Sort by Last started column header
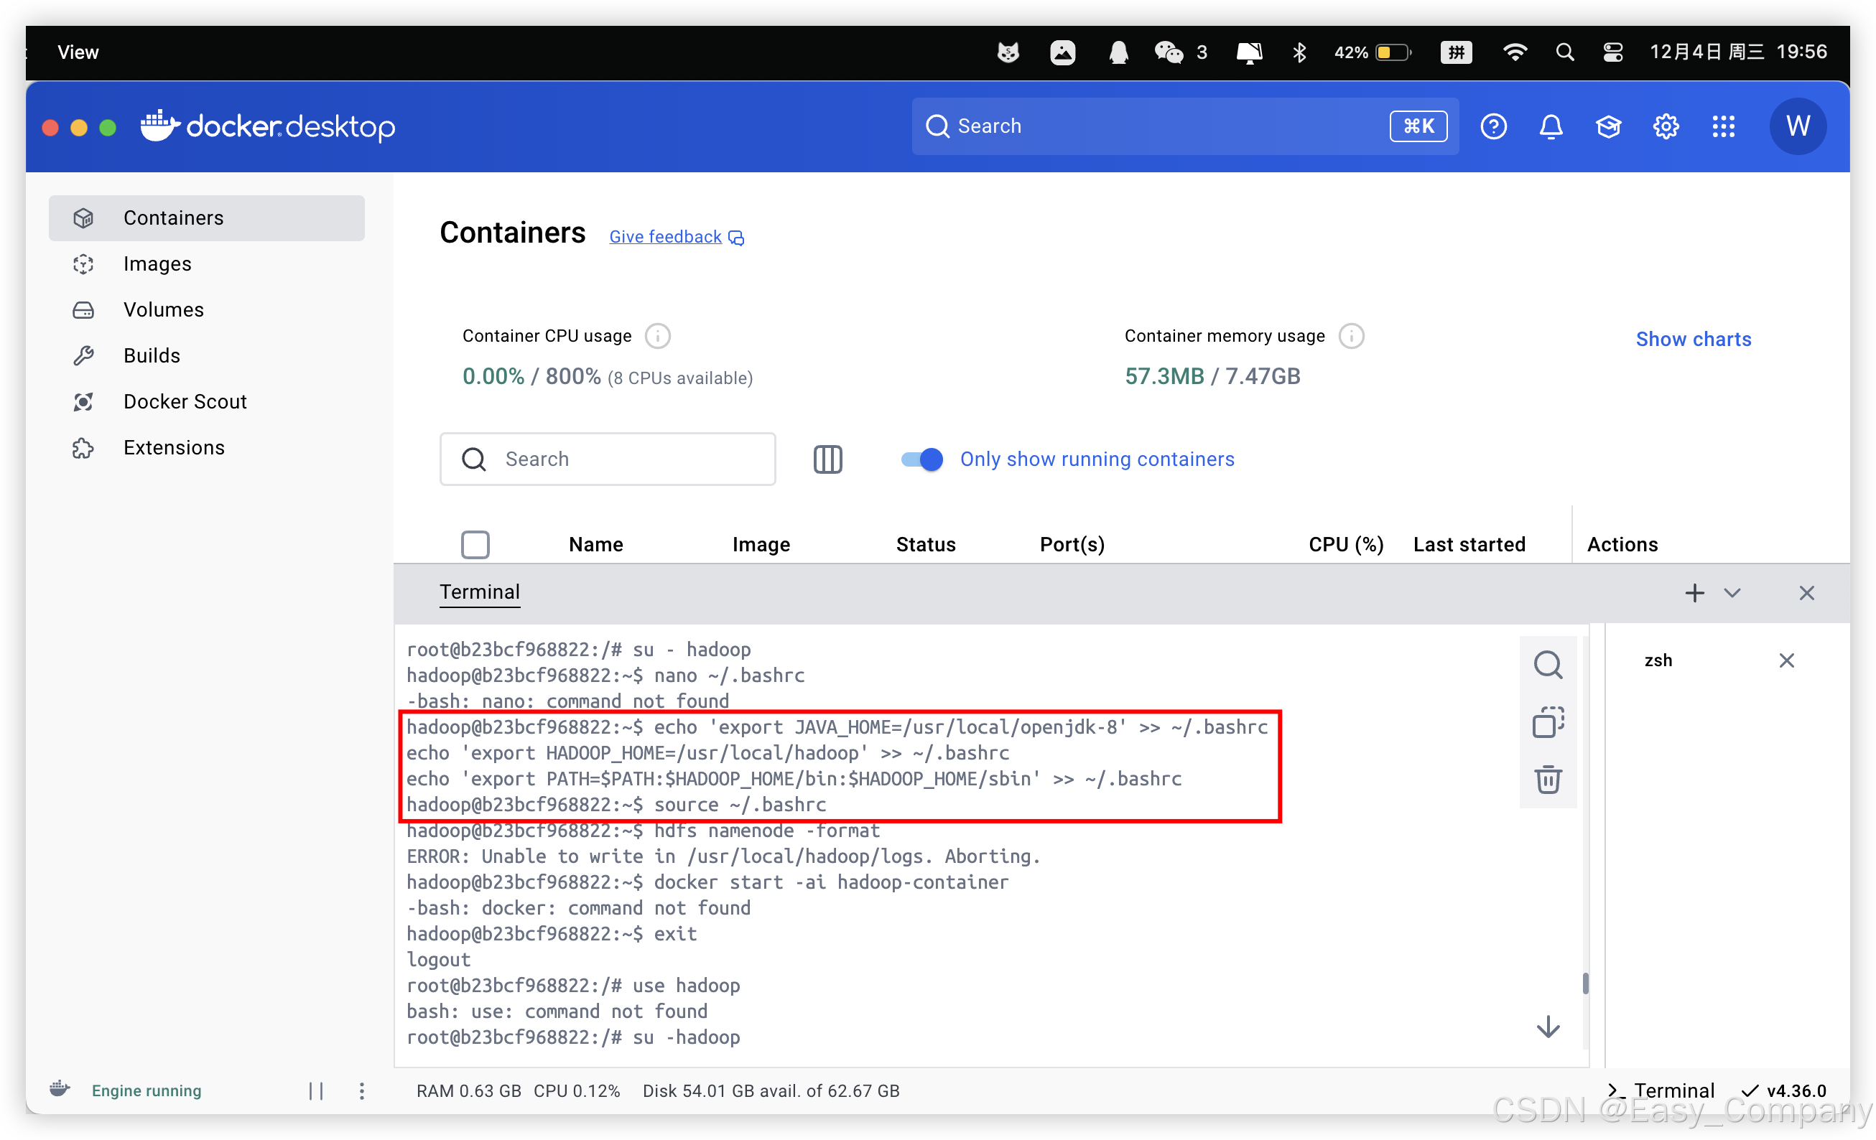Viewport: 1876px width, 1140px height. click(x=1469, y=544)
